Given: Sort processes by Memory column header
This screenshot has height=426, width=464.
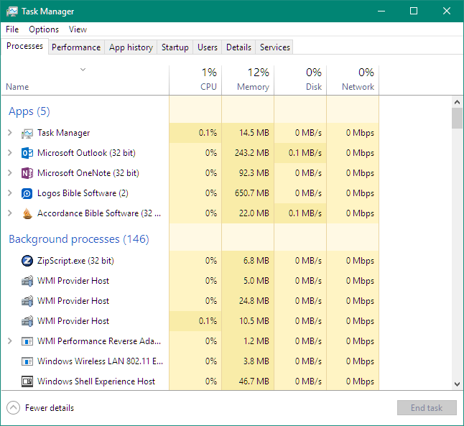Looking at the screenshot, I should coord(248,80).
